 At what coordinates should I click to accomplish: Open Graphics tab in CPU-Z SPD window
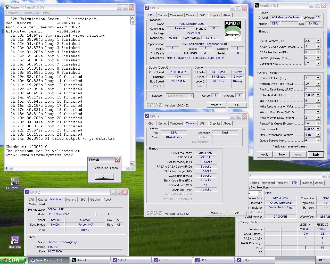click(x=307, y=183)
